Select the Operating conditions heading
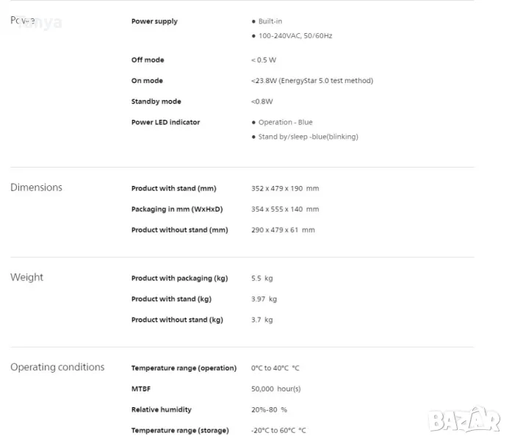This screenshot has width=509, height=441. [x=57, y=367]
